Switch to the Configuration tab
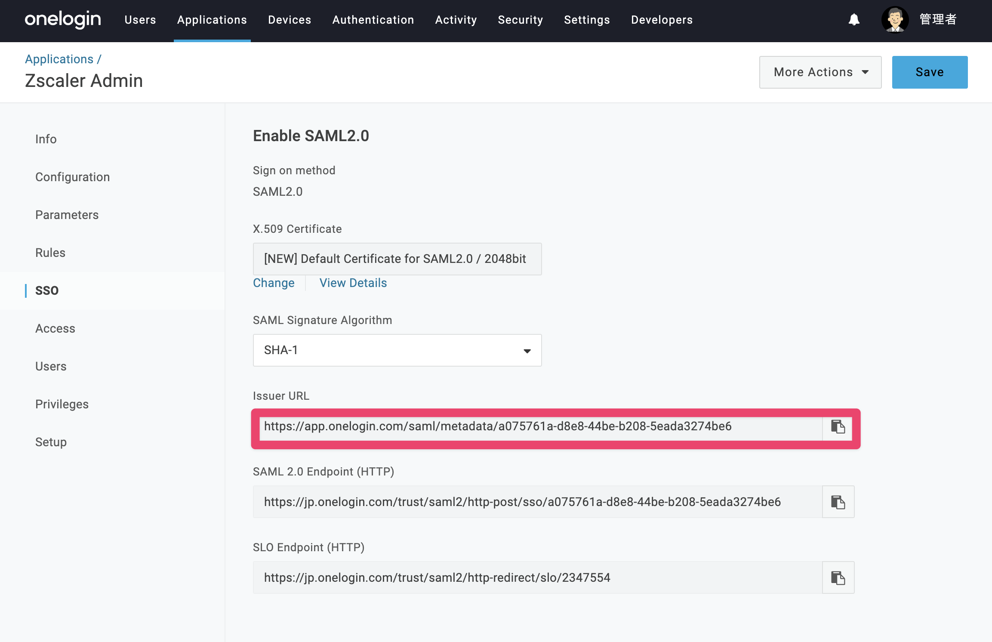The width and height of the screenshot is (992, 642). (x=73, y=177)
